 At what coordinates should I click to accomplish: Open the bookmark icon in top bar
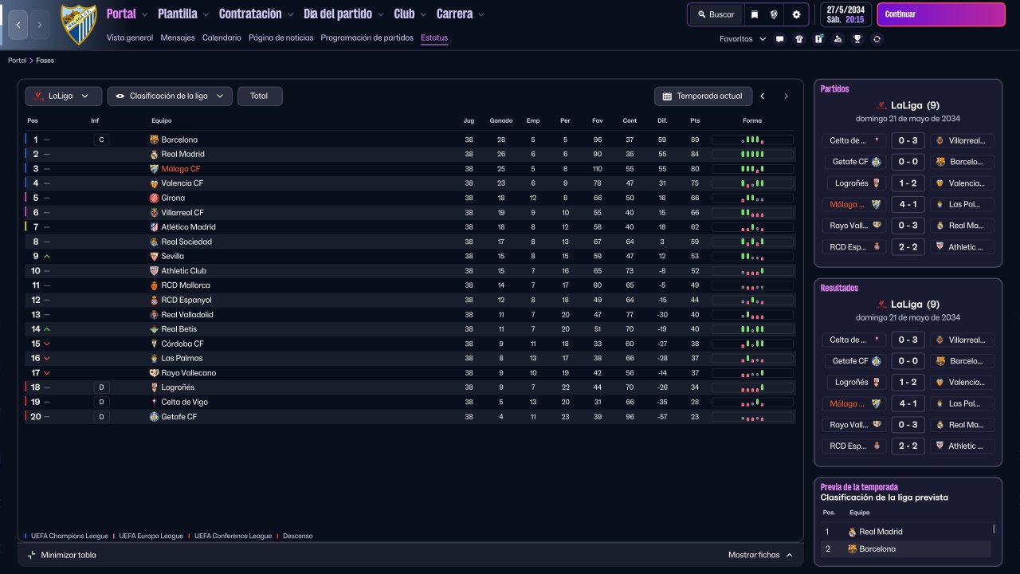click(x=754, y=14)
